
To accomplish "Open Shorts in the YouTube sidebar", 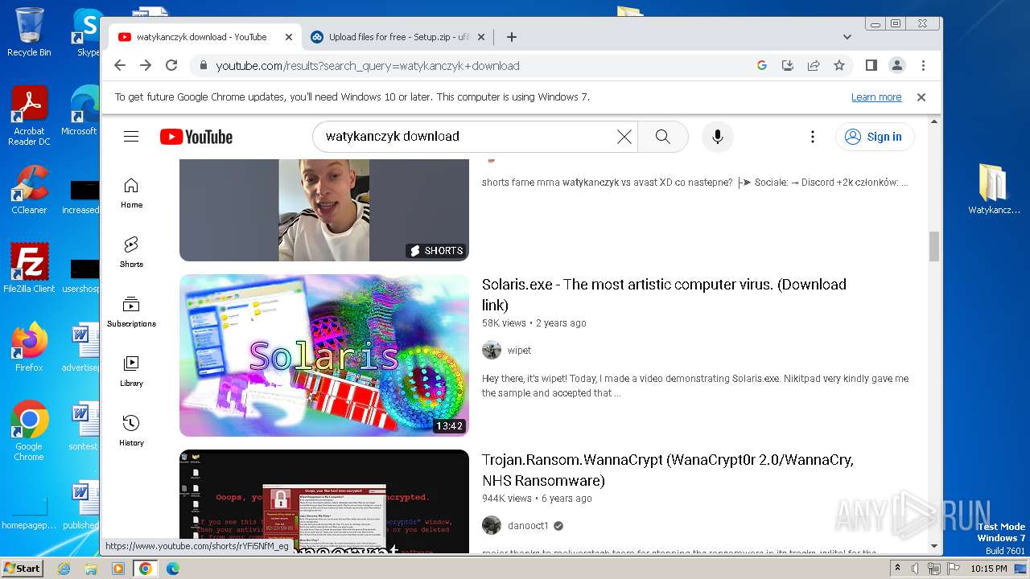I will [x=131, y=253].
